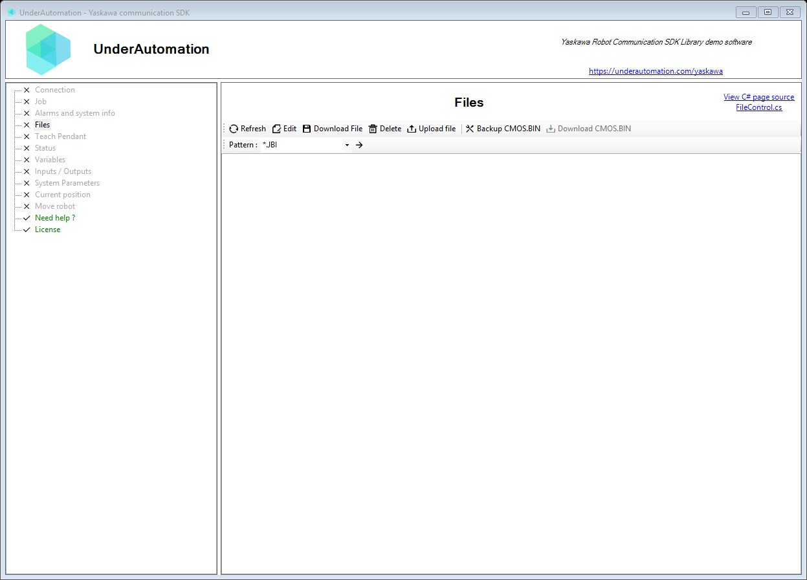
Task: Click the app icon in the title bar
Action: (x=12, y=12)
